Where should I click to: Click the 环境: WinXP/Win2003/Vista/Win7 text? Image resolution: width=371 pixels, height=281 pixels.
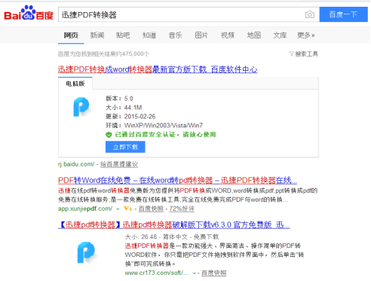[154, 125]
